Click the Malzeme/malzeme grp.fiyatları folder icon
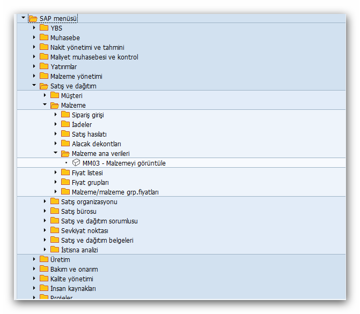This screenshot has height=314, width=360. pyautogui.click(x=65, y=191)
